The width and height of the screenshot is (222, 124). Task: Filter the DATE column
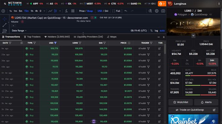pos(10,43)
